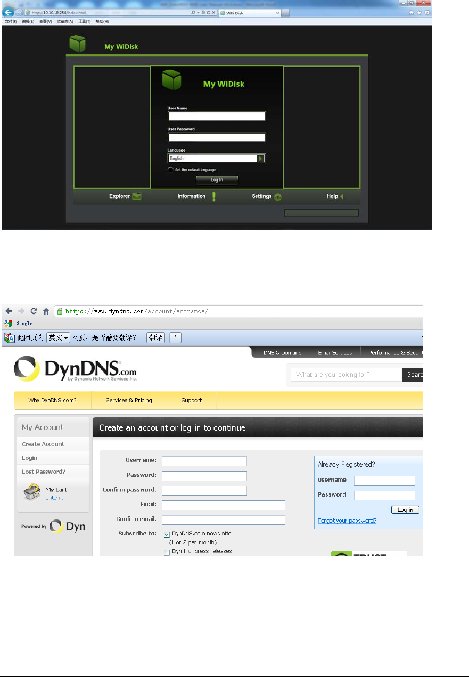Screen dimensions: 469x677
Task: Click What are you looking for? search box
Action: coord(347,375)
